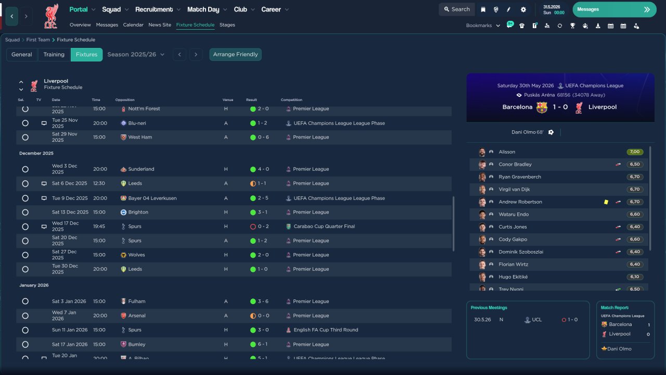Select the Wolves fixture radio button

point(25,255)
